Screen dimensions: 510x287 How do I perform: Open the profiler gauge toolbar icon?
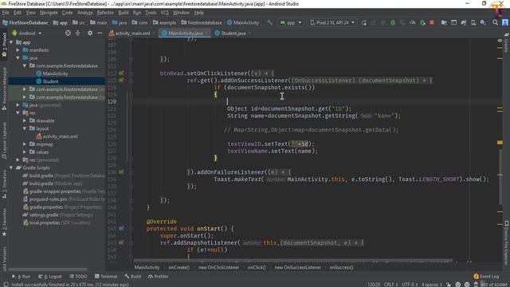coord(413,22)
